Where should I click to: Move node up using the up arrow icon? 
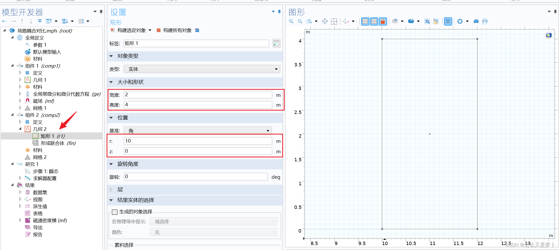[x=22, y=21]
